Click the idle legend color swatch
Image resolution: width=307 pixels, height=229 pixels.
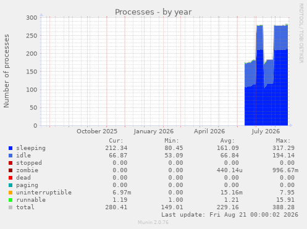click(x=11, y=156)
